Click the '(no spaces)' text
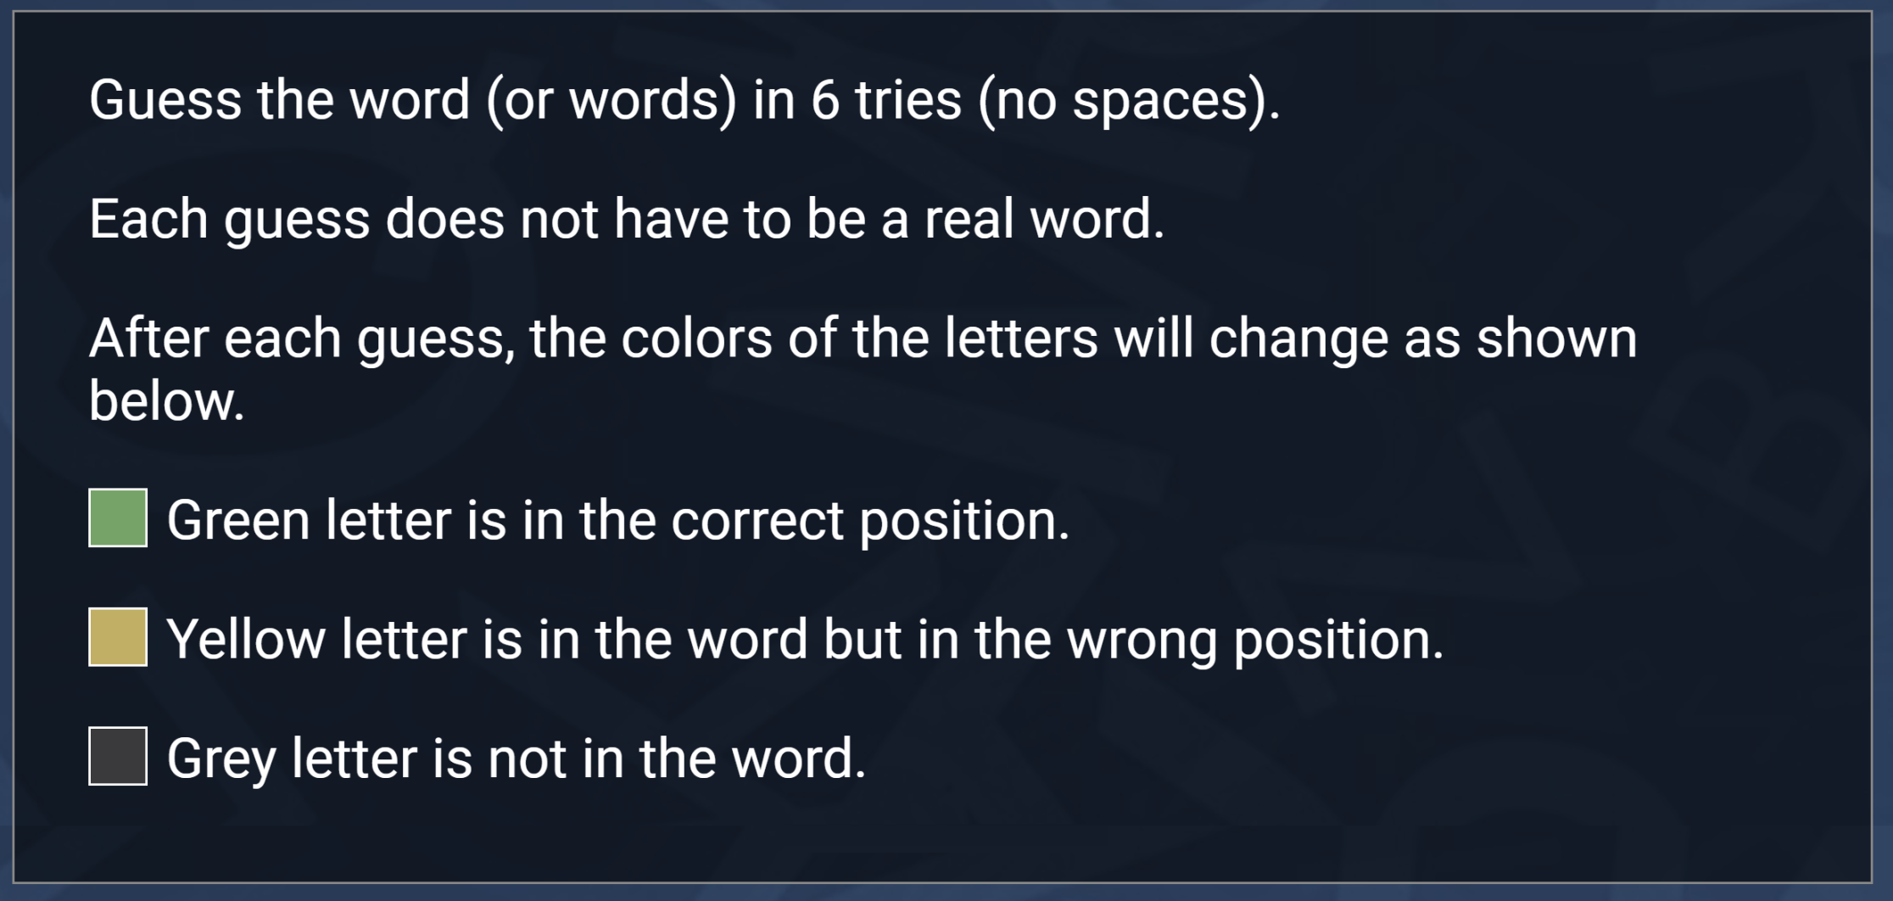This screenshot has height=901, width=1893. [1129, 101]
